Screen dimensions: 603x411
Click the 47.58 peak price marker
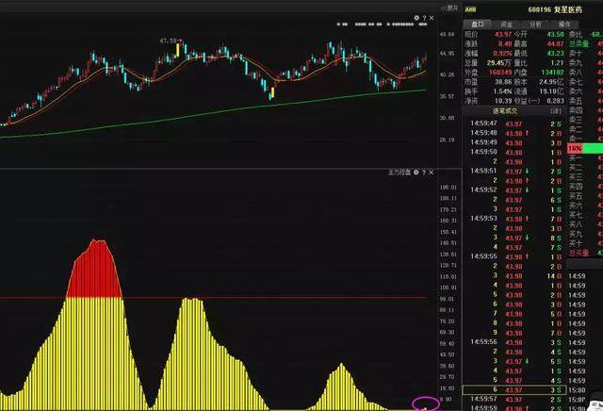point(170,41)
